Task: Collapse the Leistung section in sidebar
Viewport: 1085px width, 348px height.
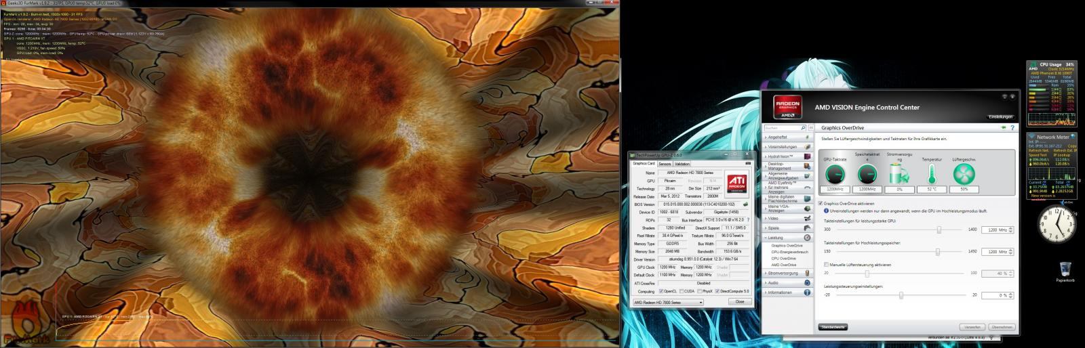Action: 788,238
